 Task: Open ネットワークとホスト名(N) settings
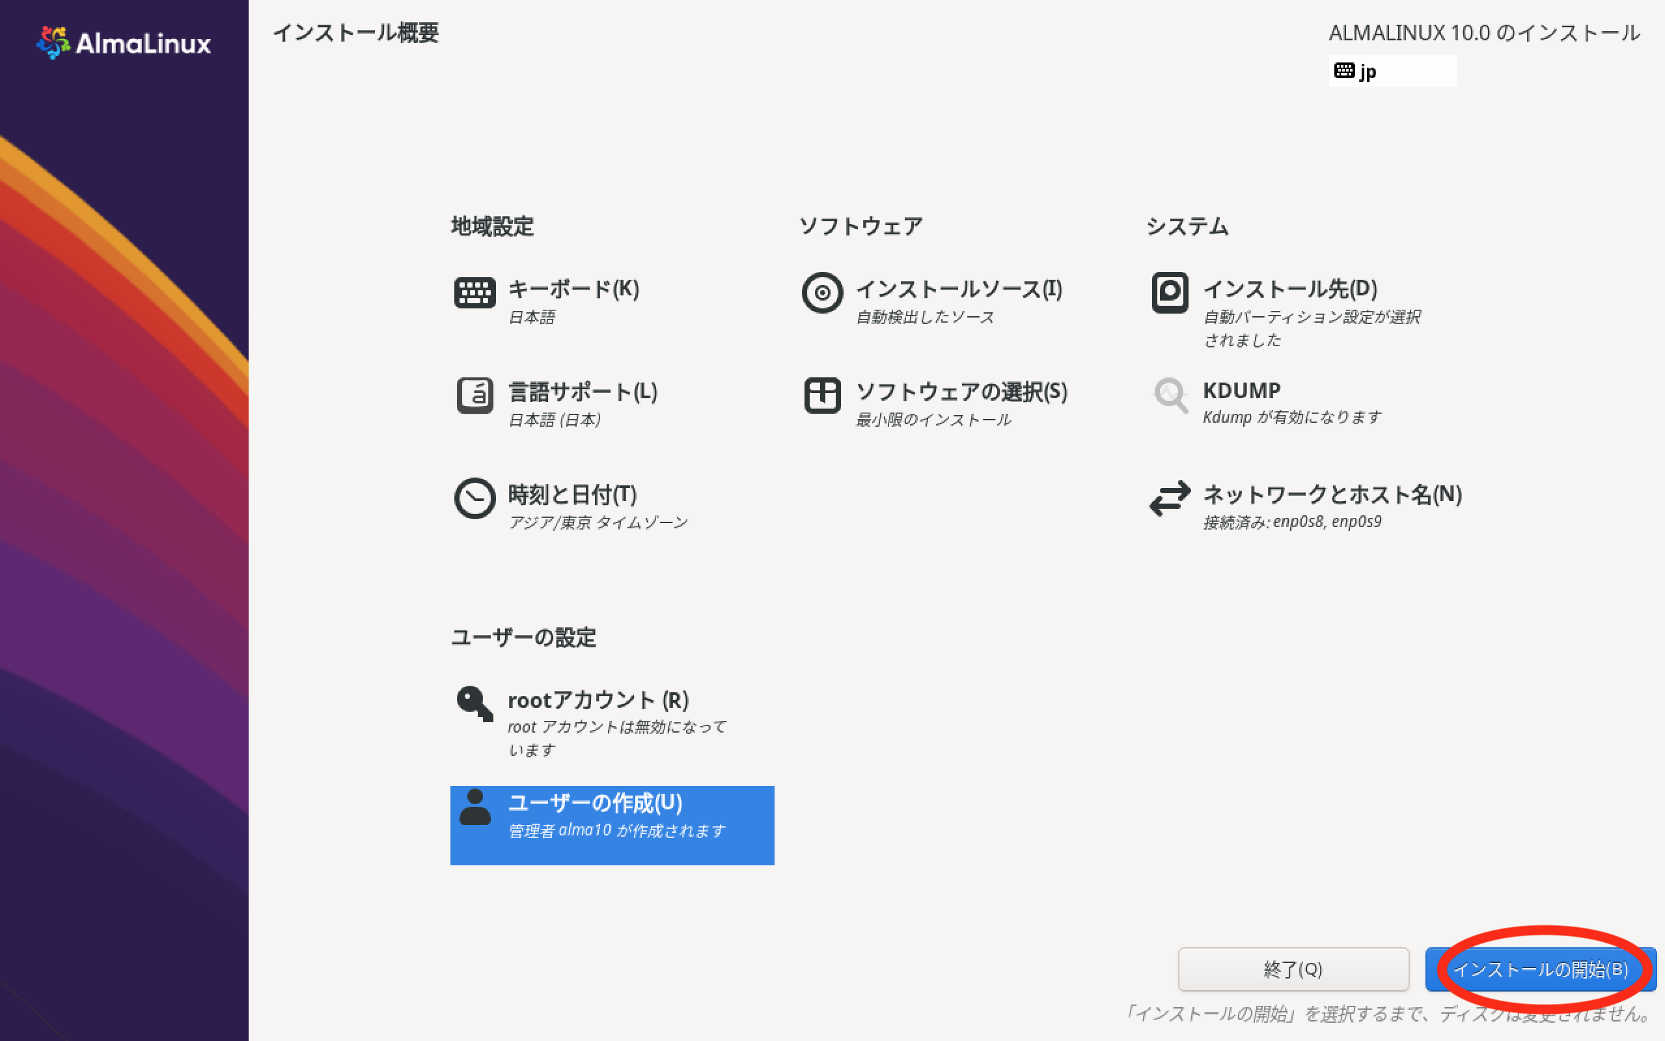tap(1332, 494)
